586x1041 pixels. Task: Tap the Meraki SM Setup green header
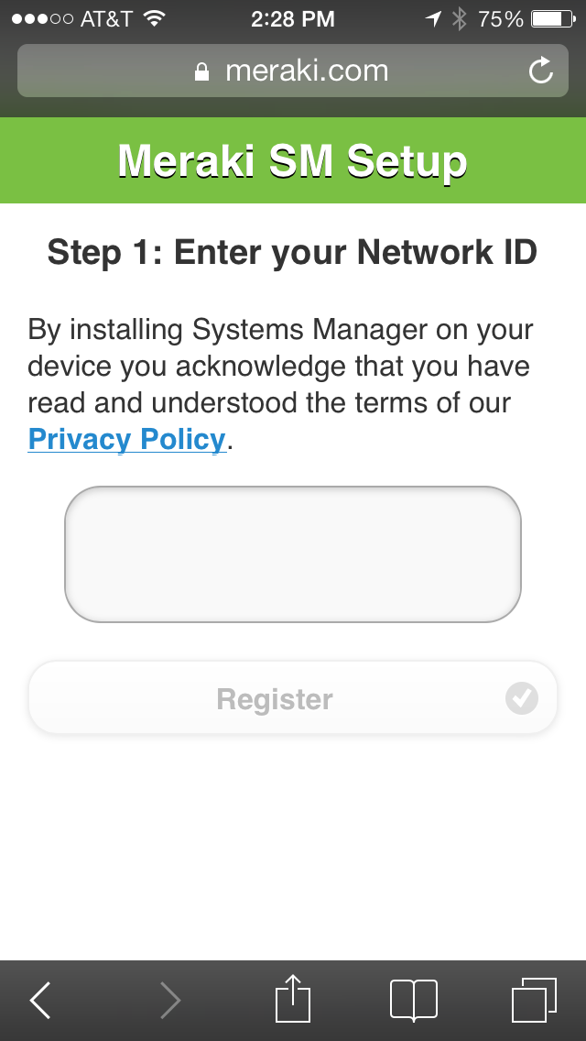[x=293, y=160]
